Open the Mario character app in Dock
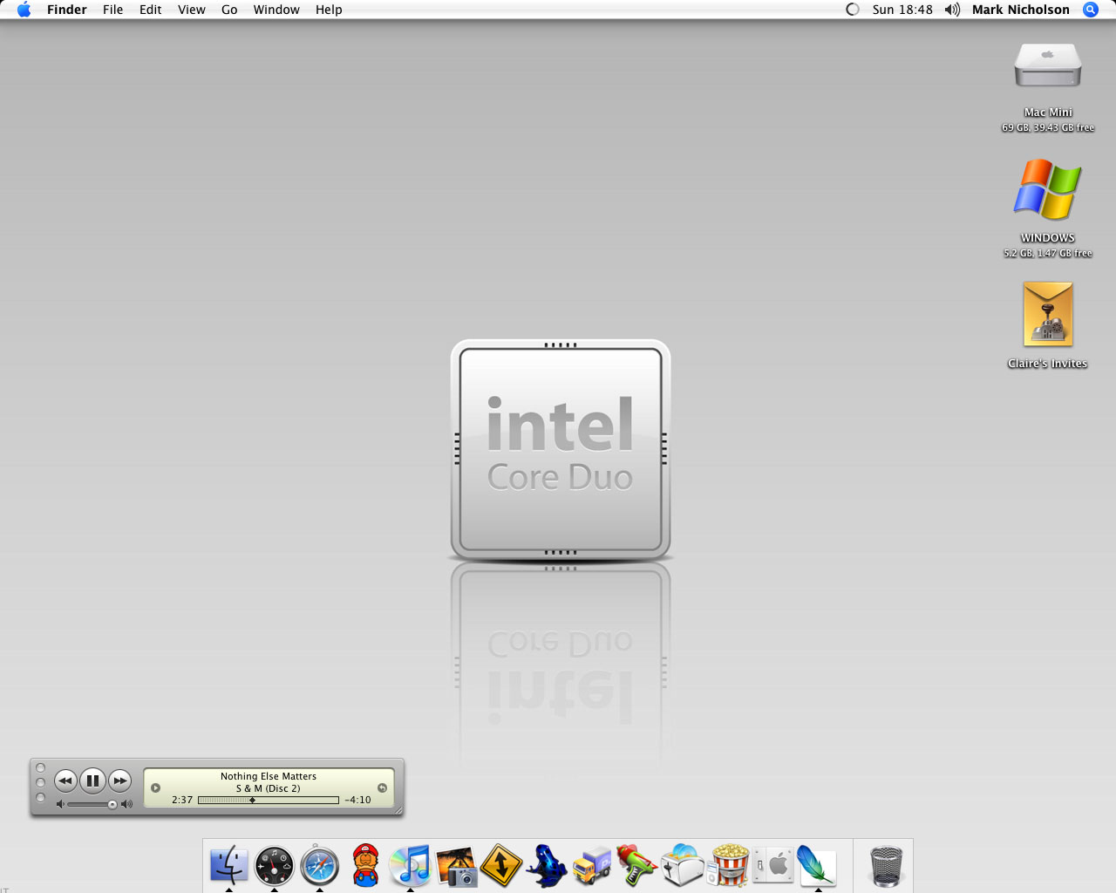Viewport: 1116px width, 893px height. click(365, 865)
